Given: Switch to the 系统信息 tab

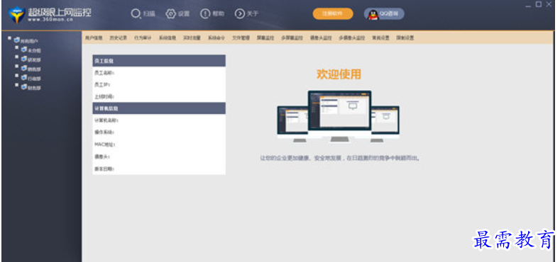Looking at the screenshot, I should [168, 38].
